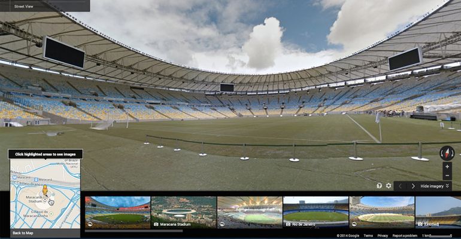The height and width of the screenshot is (239, 461).
Task: Click the Maracanã metro station marker on map
Action: pos(14,177)
